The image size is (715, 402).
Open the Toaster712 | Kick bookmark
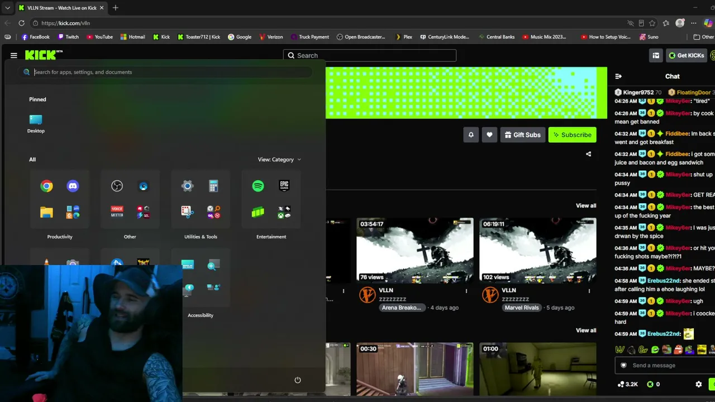198,37
